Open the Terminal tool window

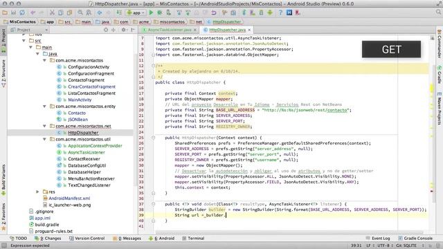tap(193, 238)
